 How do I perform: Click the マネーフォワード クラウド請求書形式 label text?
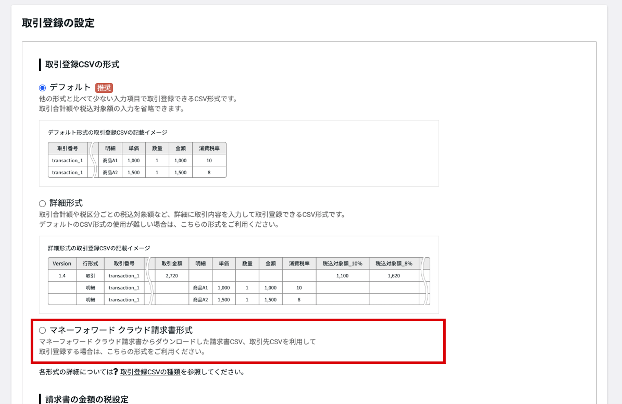(121, 330)
